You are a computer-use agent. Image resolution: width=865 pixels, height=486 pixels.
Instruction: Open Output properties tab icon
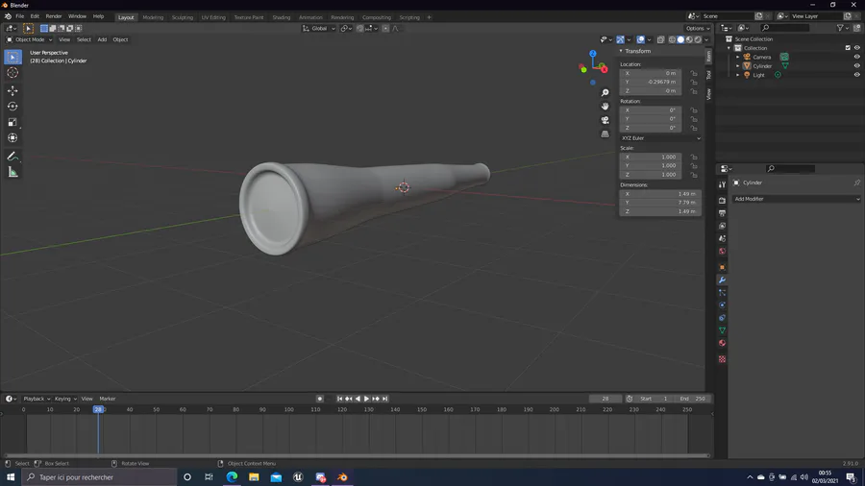(x=722, y=213)
